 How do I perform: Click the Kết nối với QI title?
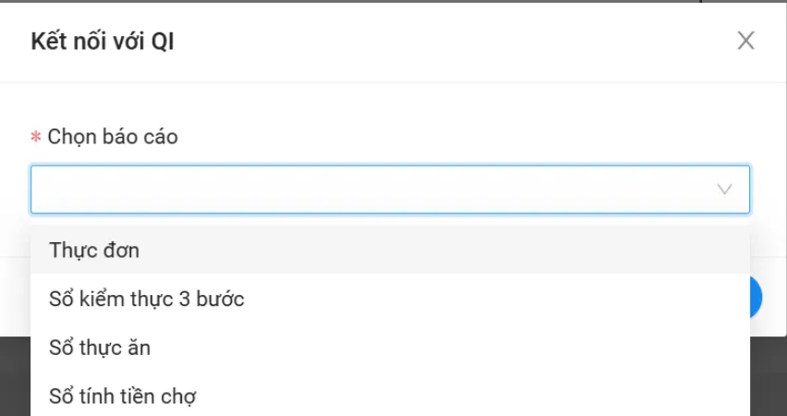[x=103, y=42]
